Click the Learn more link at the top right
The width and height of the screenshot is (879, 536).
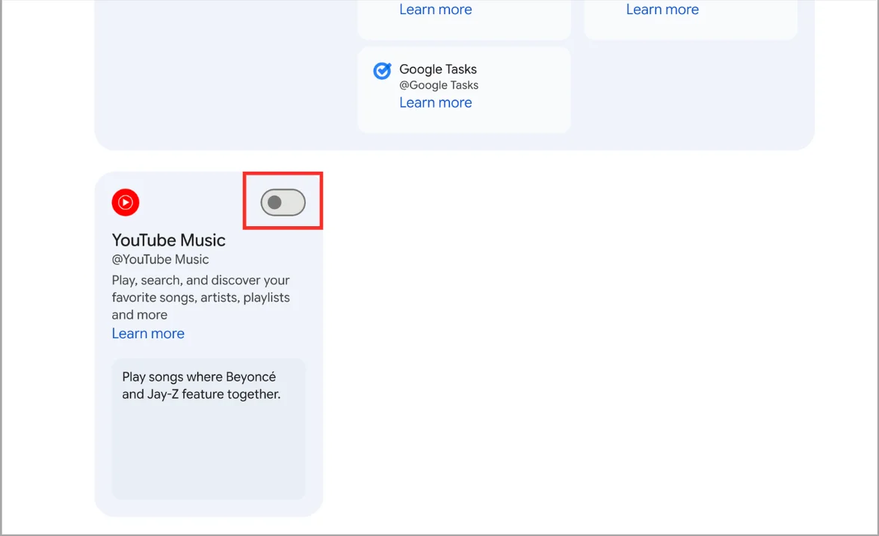[x=662, y=10]
